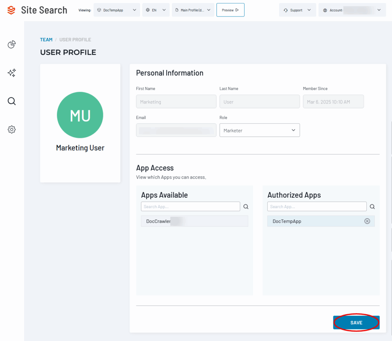
Task: Click search icon beside Apps Available field
Action: [246, 207]
